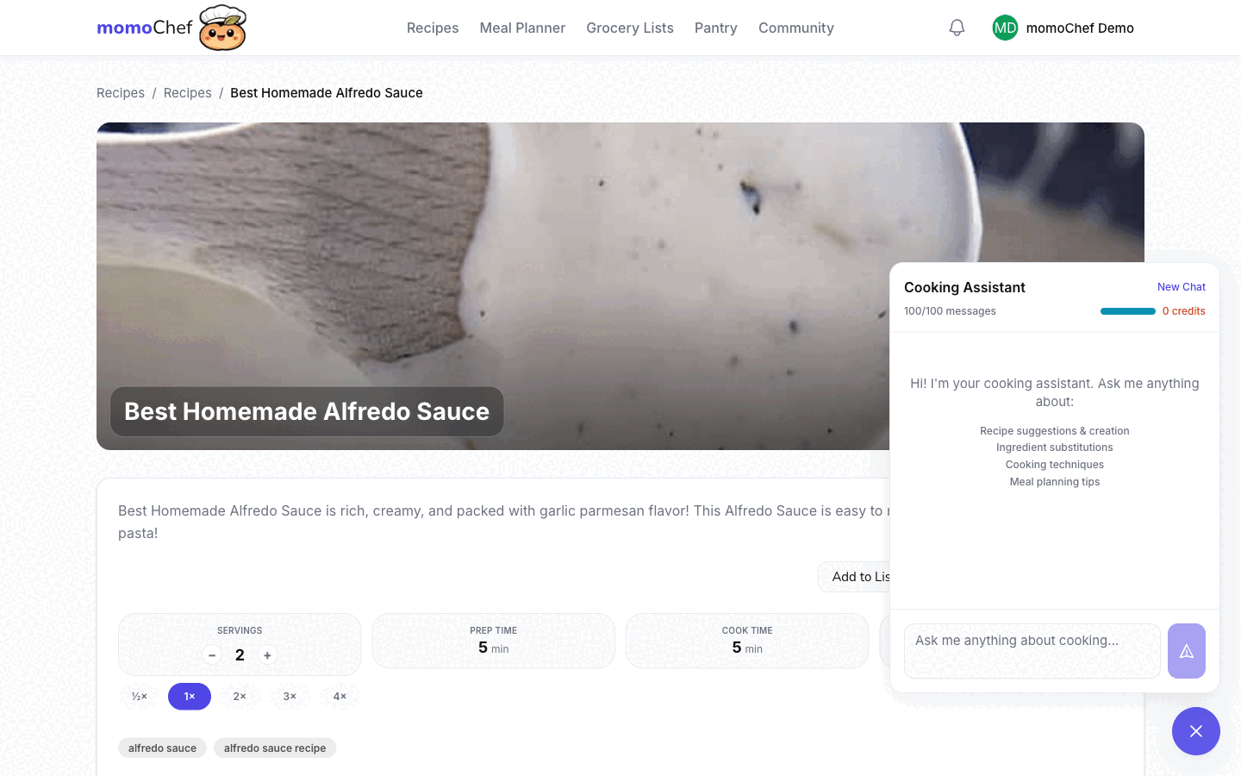Select the 4× scaling option
Image resolution: width=1241 pixels, height=776 pixels.
340,697
